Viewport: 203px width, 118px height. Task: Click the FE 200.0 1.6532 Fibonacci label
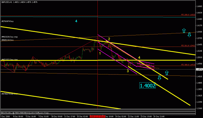point(188,15)
